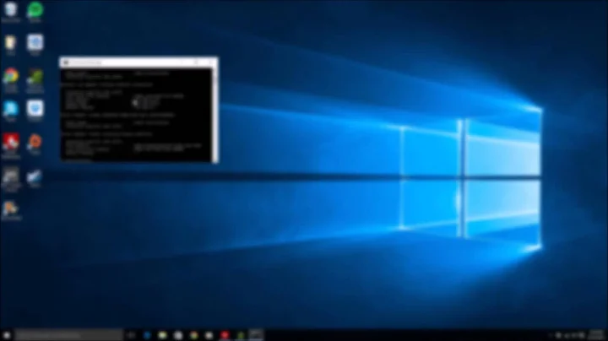
Task: Close the Command Prompt window
Action: coord(211,62)
